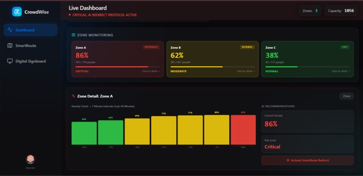Viewport: 363px width, 176px height.
Task: Open Zone B click for detail link
Action: [x=245, y=71]
